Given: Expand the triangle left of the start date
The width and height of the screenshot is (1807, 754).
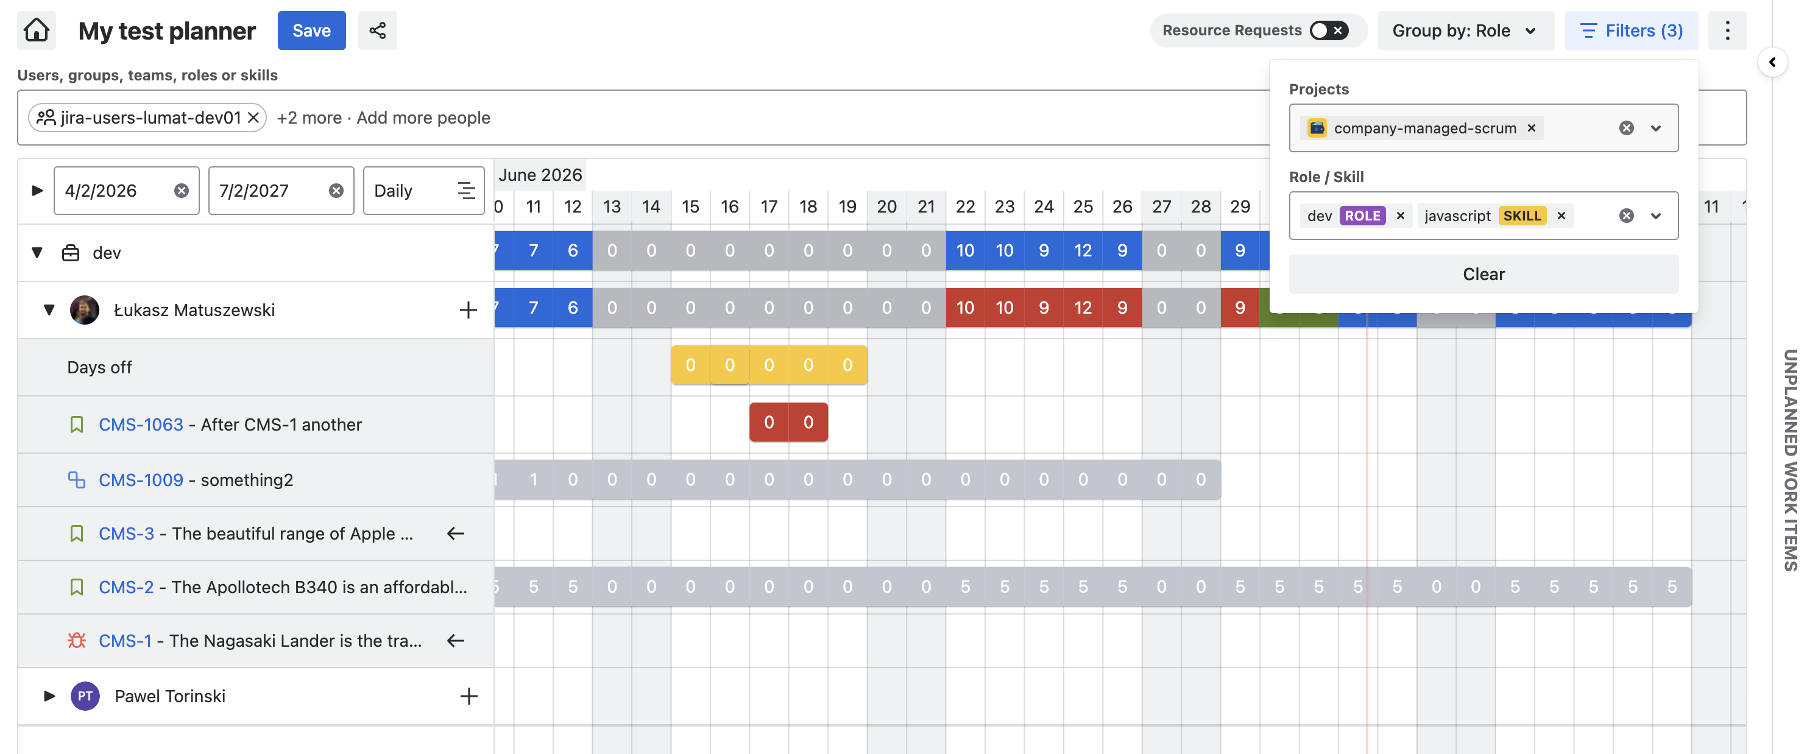Looking at the screenshot, I should pyautogui.click(x=37, y=191).
